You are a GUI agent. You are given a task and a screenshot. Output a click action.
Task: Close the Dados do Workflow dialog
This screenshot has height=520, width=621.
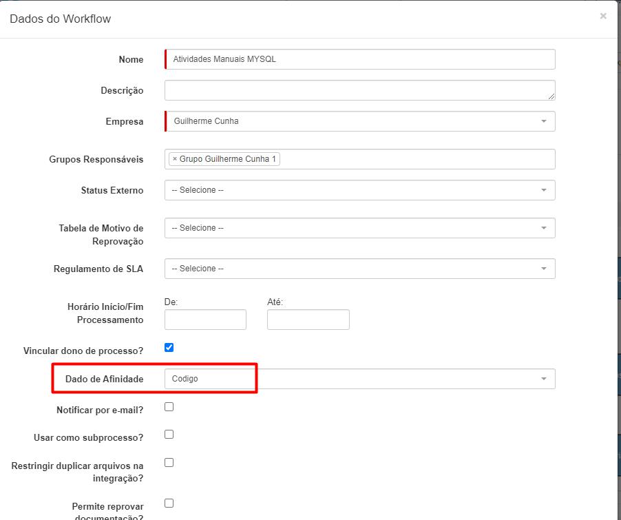tap(603, 16)
